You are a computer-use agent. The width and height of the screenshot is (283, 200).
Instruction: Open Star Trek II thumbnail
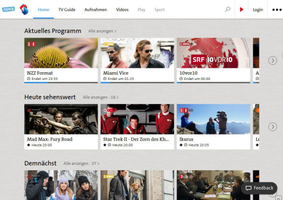pyautogui.click(x=137, y=119)
